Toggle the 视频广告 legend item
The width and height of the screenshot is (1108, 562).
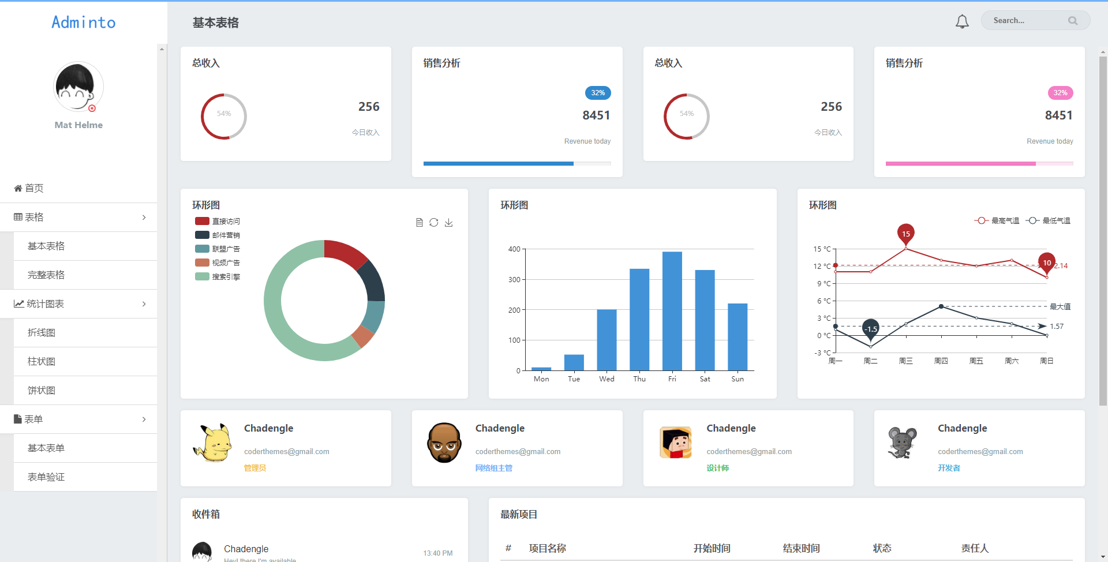click(218, 263)
